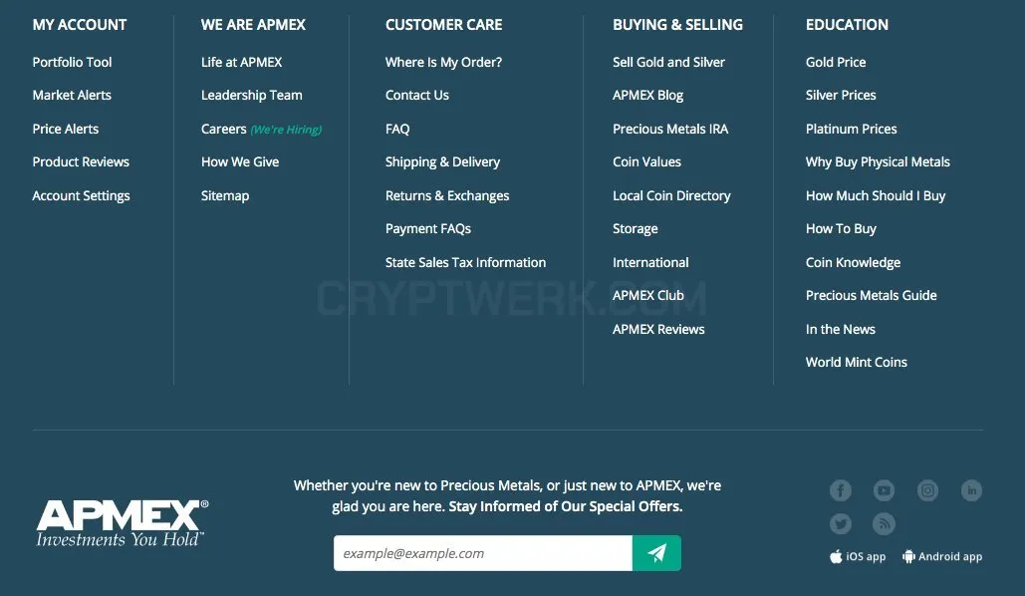View Shipping & Delivery info

coord(442,161)
